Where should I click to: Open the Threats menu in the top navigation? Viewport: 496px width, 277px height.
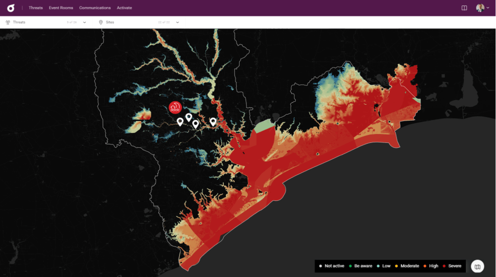point(36,8)
